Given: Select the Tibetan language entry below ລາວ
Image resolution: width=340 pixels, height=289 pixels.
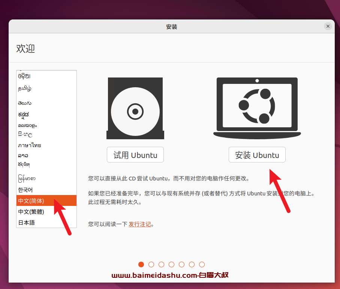Looking at the screenshot, I should point(46,165).
